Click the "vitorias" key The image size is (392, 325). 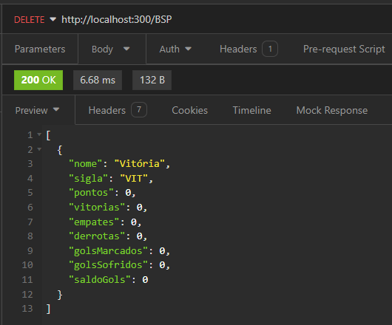click(97, 207)
